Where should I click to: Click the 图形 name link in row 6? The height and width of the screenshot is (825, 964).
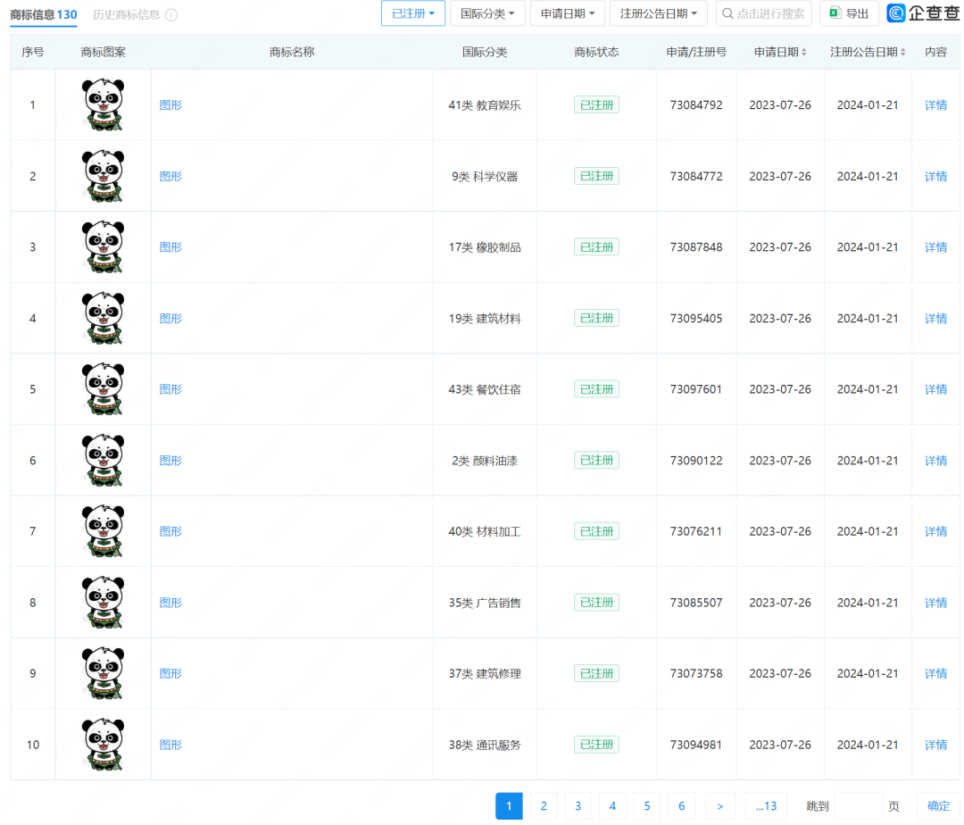tap(170, 461)
